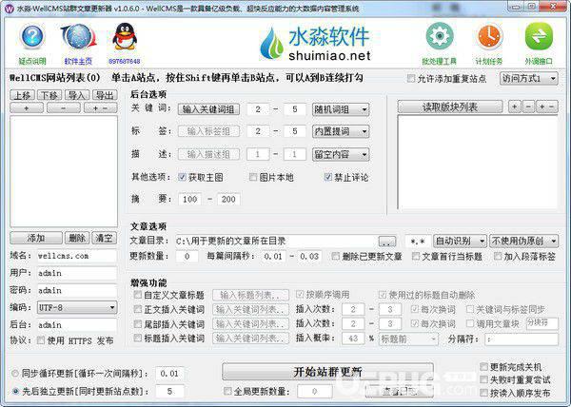Click the 全局更新数量 value field

(x=315, y=392)
